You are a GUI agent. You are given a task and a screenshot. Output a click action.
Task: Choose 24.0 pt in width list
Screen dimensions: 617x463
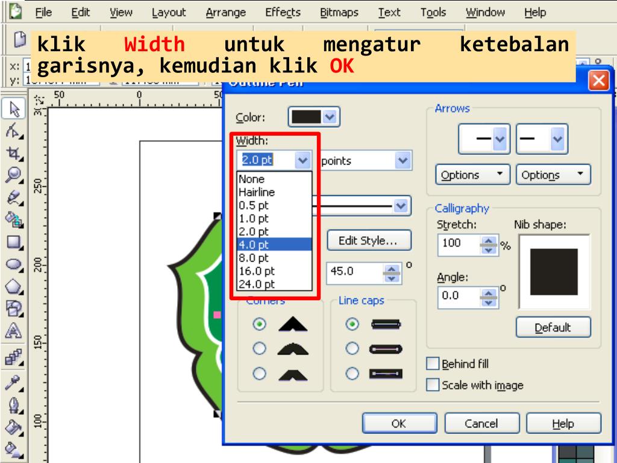coord(274,284)
